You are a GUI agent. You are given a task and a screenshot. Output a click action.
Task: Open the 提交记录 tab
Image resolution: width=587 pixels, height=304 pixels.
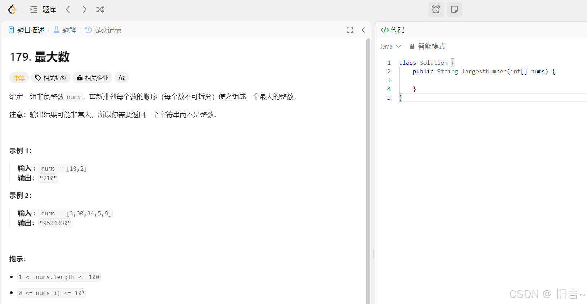(x=103, y=30)
